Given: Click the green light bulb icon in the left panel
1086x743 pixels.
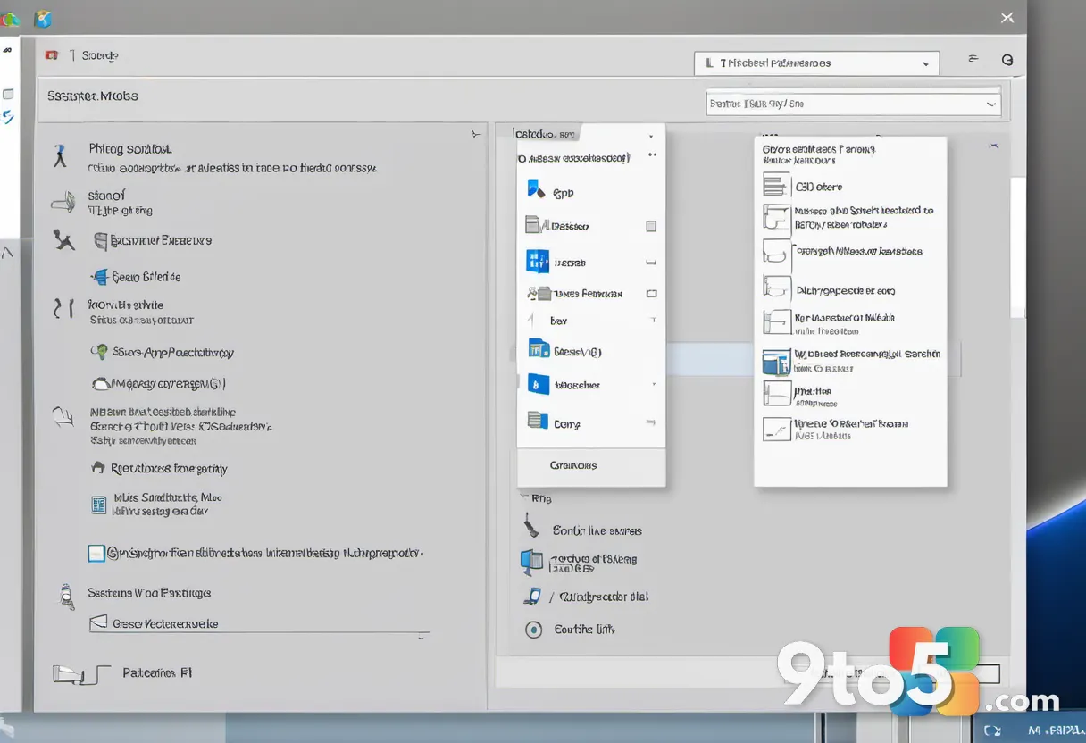Looking at the screenshot, I should [99, 352].
